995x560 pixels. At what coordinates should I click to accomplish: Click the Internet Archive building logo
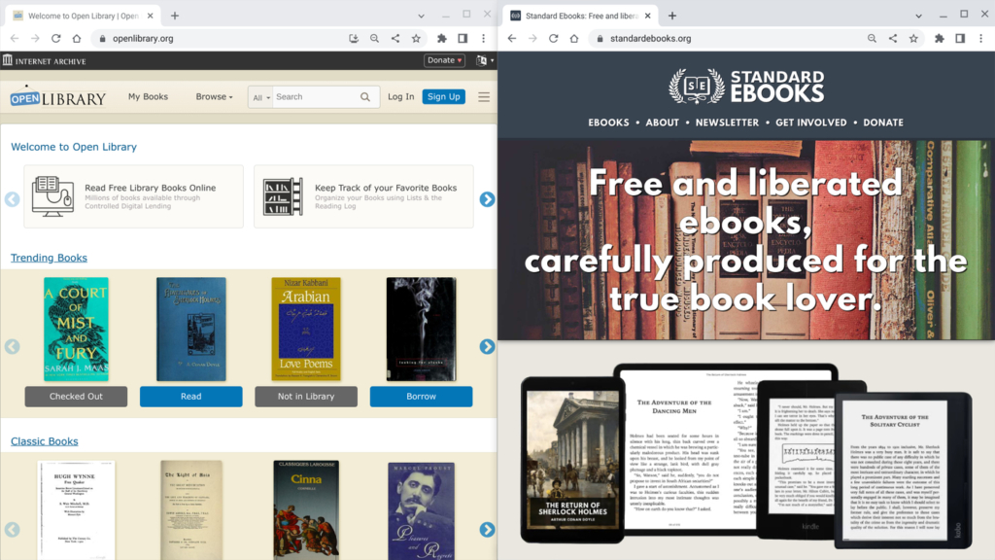(x=8, y=59)
